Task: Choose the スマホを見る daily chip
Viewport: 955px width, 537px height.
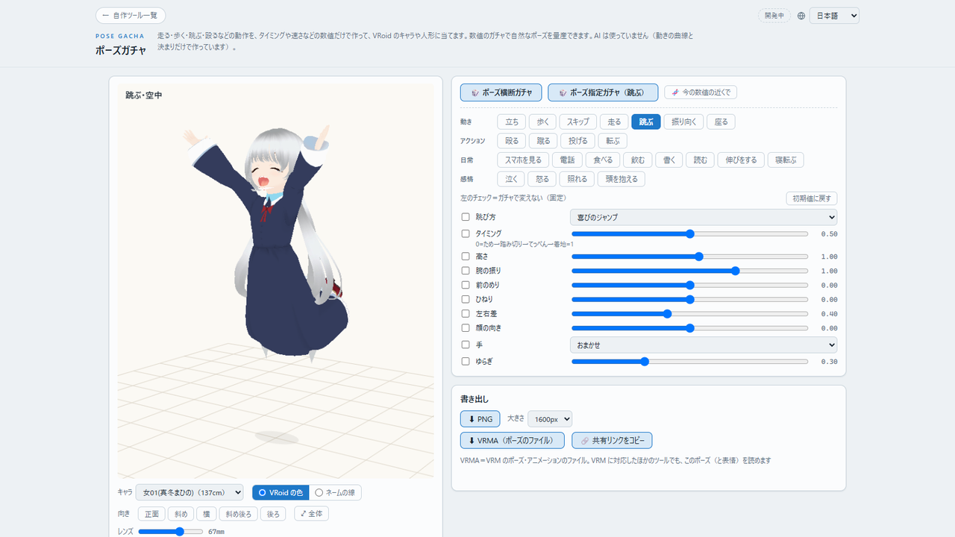Action: (524, 160)
